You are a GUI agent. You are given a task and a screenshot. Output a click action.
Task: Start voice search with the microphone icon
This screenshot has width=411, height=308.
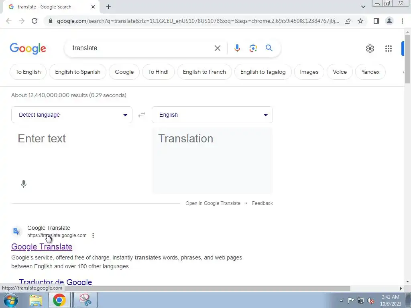point(237,48)
